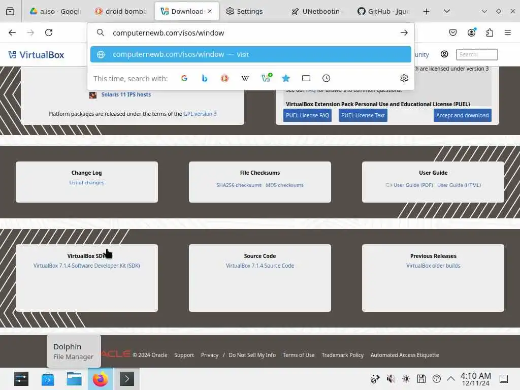Open VirtualBox 7.1.4 Source Code link

(x=259, y=266)
